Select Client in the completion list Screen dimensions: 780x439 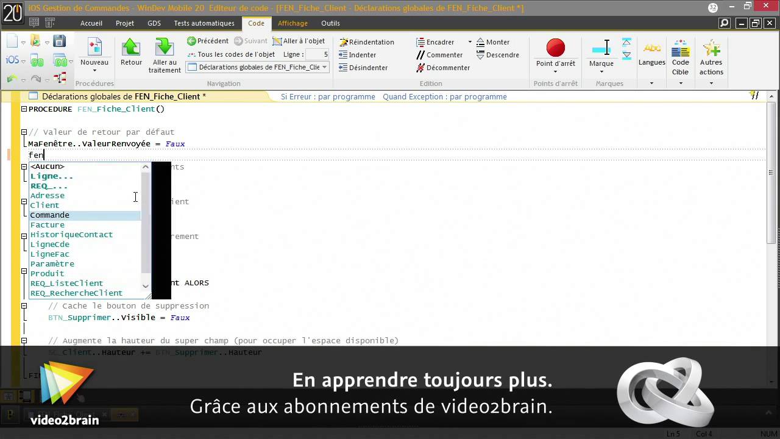[85, 205]
